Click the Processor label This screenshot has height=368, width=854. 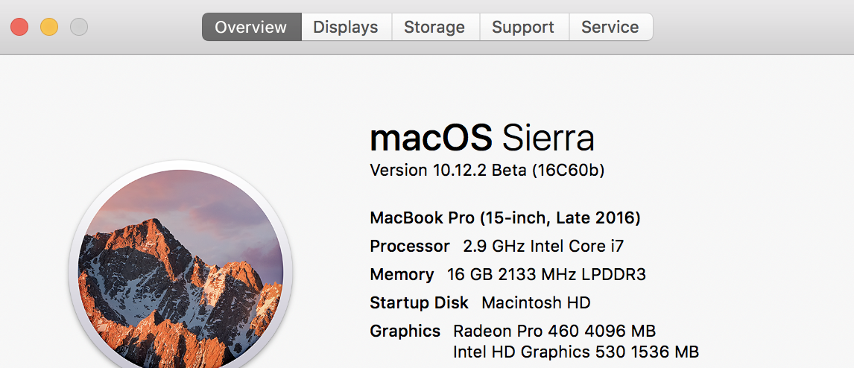(x=410, y=247)
